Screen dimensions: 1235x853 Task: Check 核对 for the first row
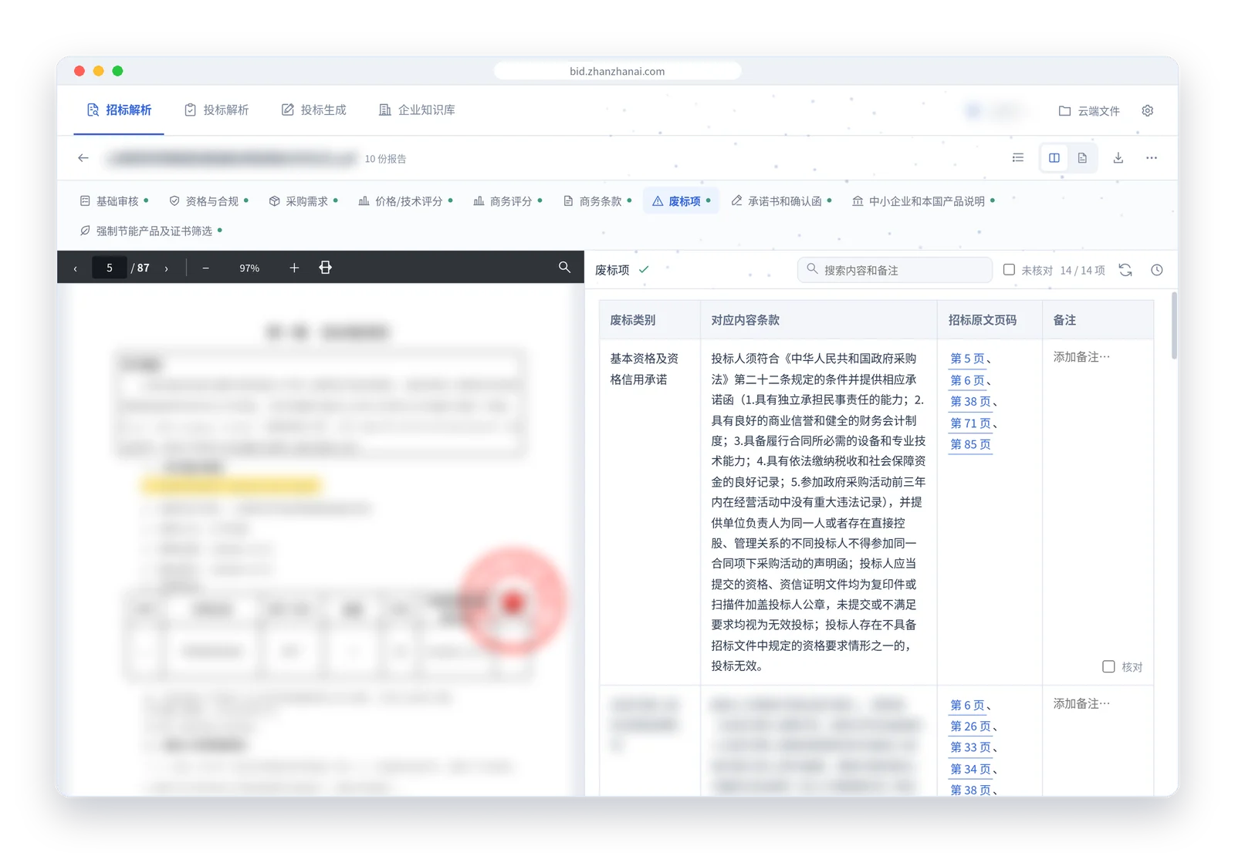pos(1108,666)
